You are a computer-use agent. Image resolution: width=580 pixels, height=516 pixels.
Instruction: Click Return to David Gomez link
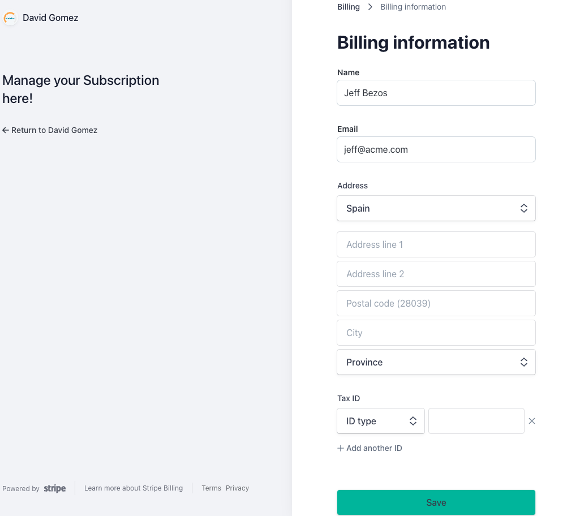54,130
